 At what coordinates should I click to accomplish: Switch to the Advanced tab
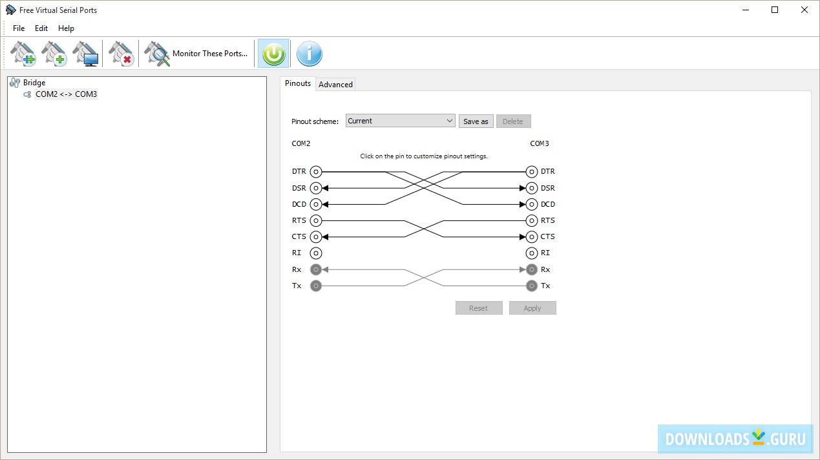tap(335, 85)
